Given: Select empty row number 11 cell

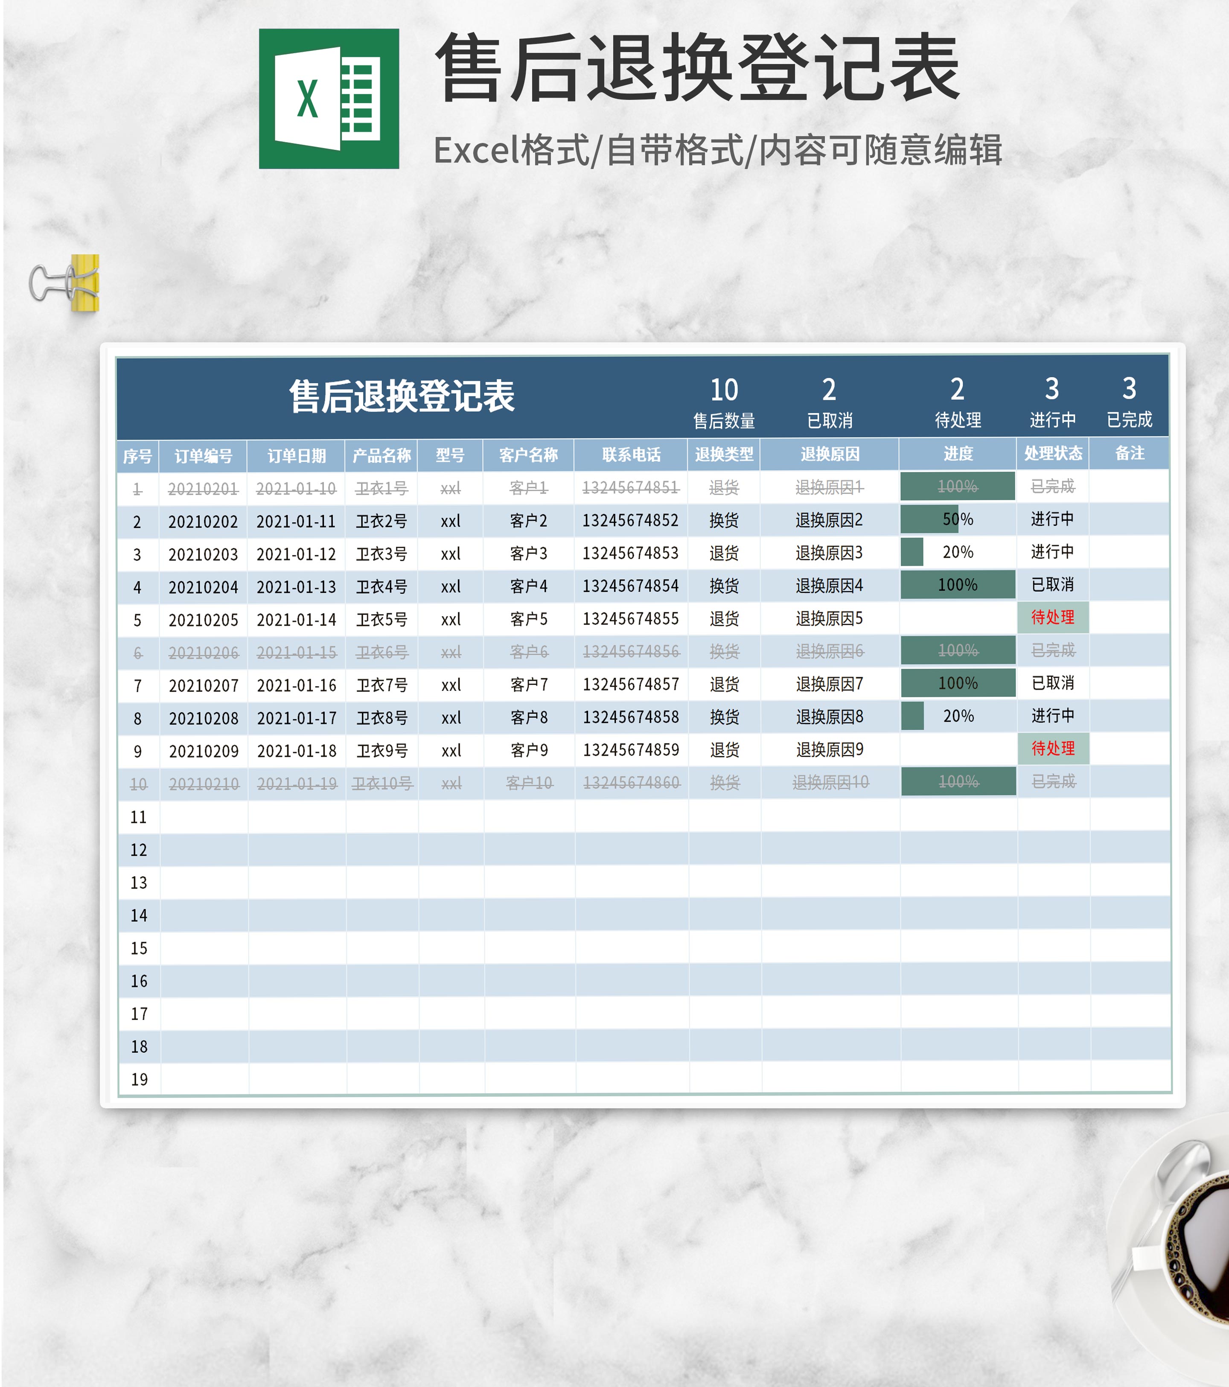Looking at the screenshot, I should pyautogui.click(x=138, y=817).
